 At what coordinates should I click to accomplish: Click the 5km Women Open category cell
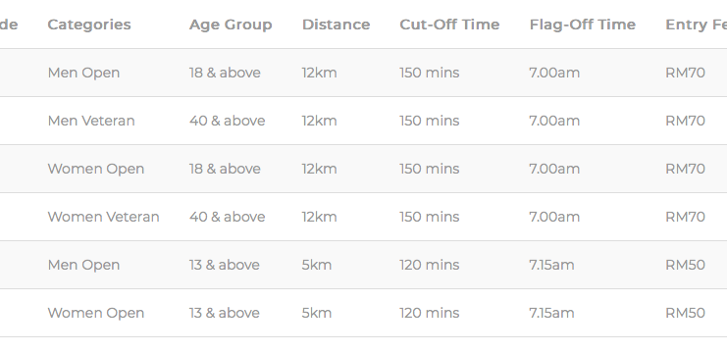click(x=95, y=313)
